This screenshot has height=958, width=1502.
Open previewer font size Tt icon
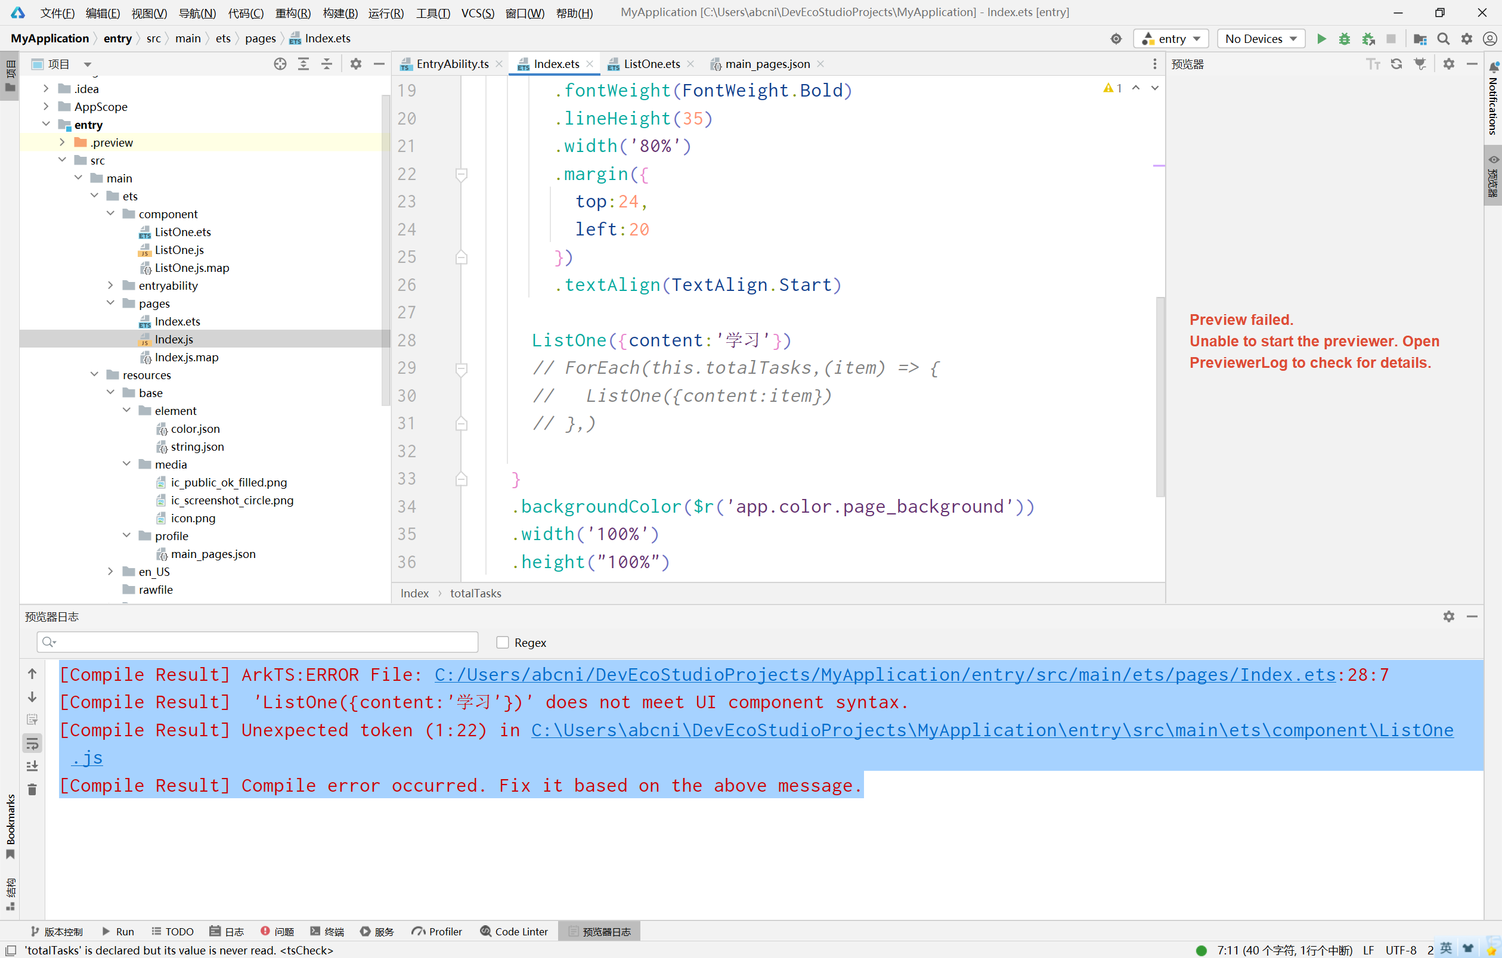coord(1373,64)
